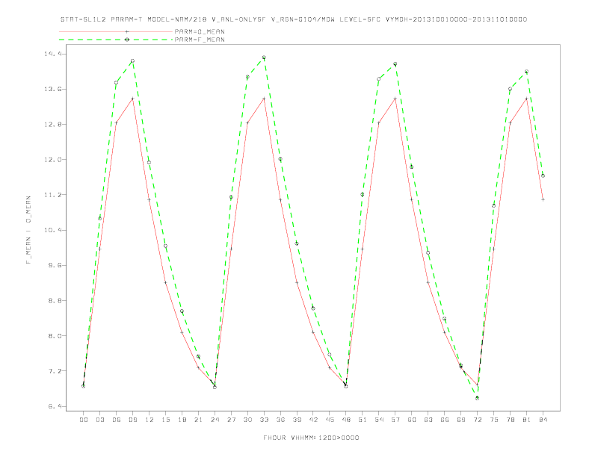Click x-axis tick label 09
Viewport: 592px width, 457px height.
coord(132,420)
